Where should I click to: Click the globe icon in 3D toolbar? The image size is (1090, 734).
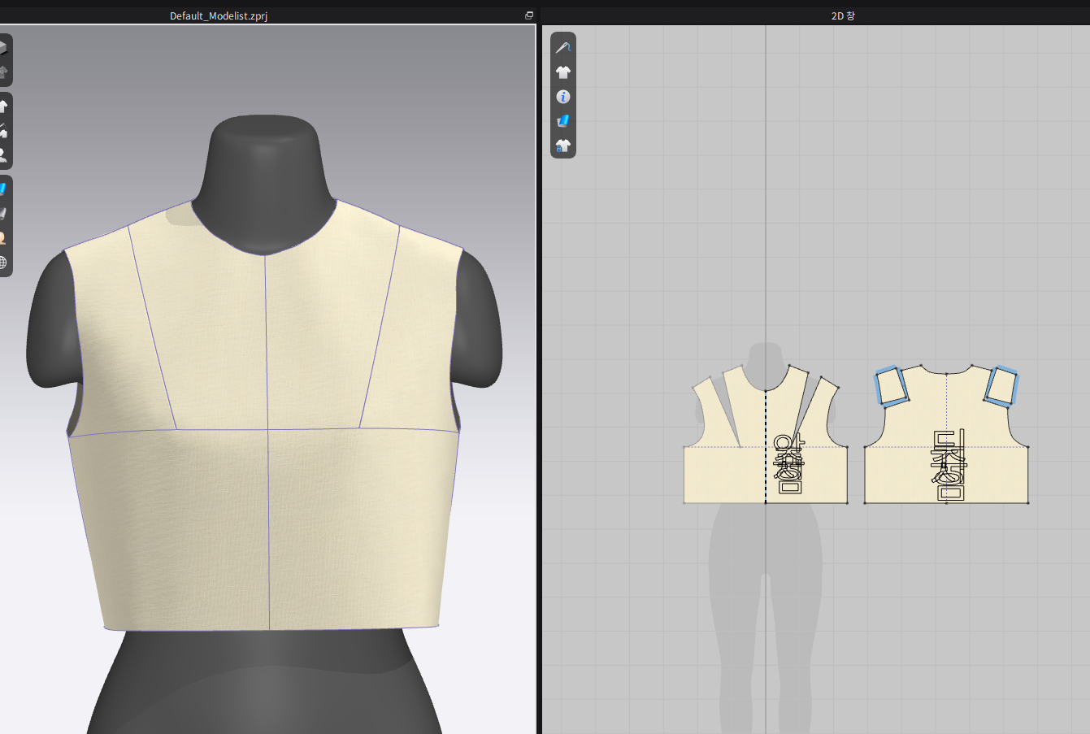pos(3,263)
